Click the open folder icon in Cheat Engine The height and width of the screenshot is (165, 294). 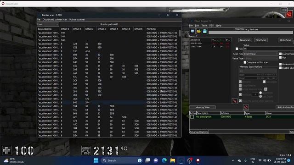point(199,31)
